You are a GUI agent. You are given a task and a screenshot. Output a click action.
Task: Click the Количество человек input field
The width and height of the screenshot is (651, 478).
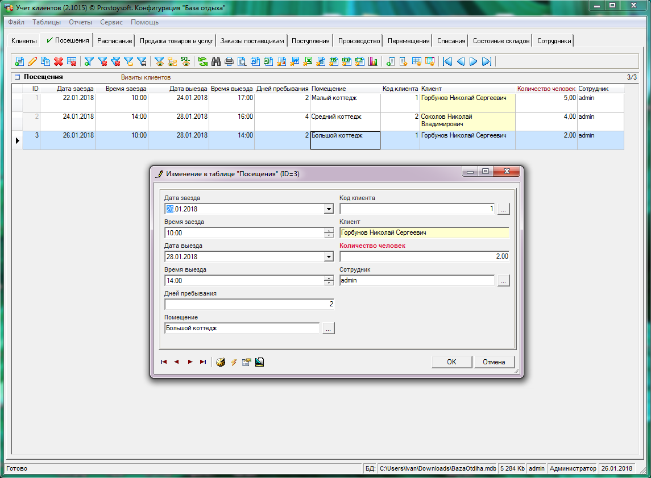pos(424,257)
